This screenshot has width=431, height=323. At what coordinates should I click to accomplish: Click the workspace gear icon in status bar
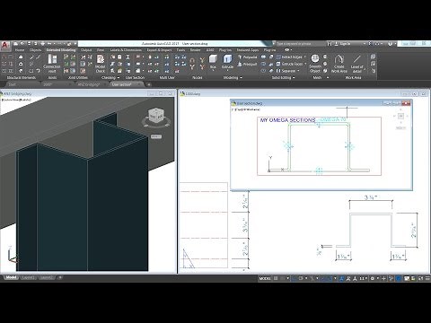tap(373, 278)
